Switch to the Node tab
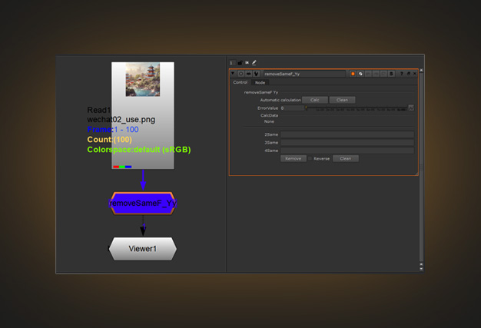This screenshot has width=481, height=328. [260, 82]
